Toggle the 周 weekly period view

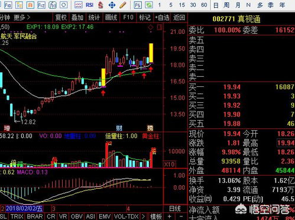tap(226, 5)
